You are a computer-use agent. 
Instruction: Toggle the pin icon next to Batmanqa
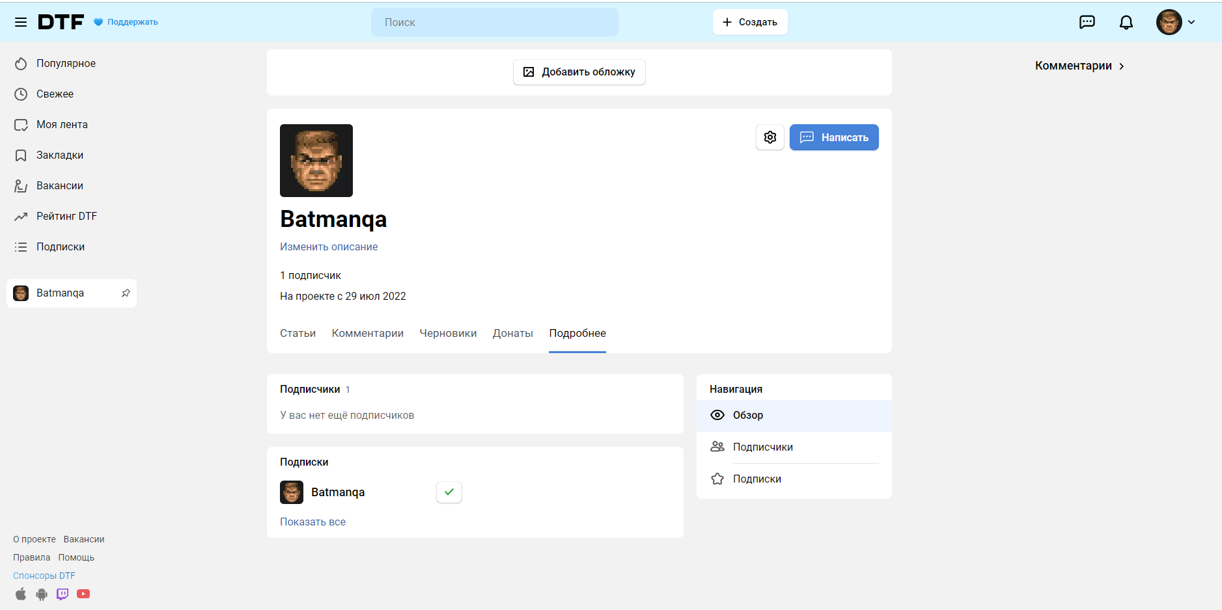point(126,293)
